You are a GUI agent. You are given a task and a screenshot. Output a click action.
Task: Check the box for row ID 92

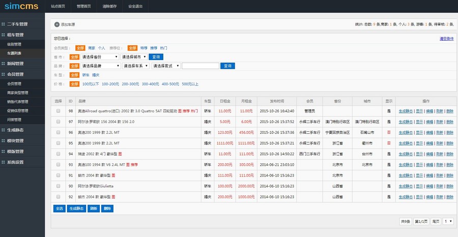[58, 196]
